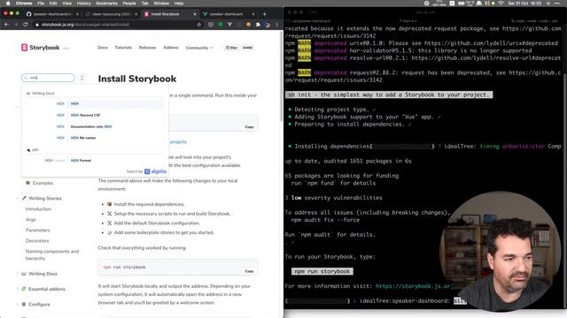Click the framework selector beside the search box
The height and width of the screenshot is (318, 567).
(x=82, y=78)
